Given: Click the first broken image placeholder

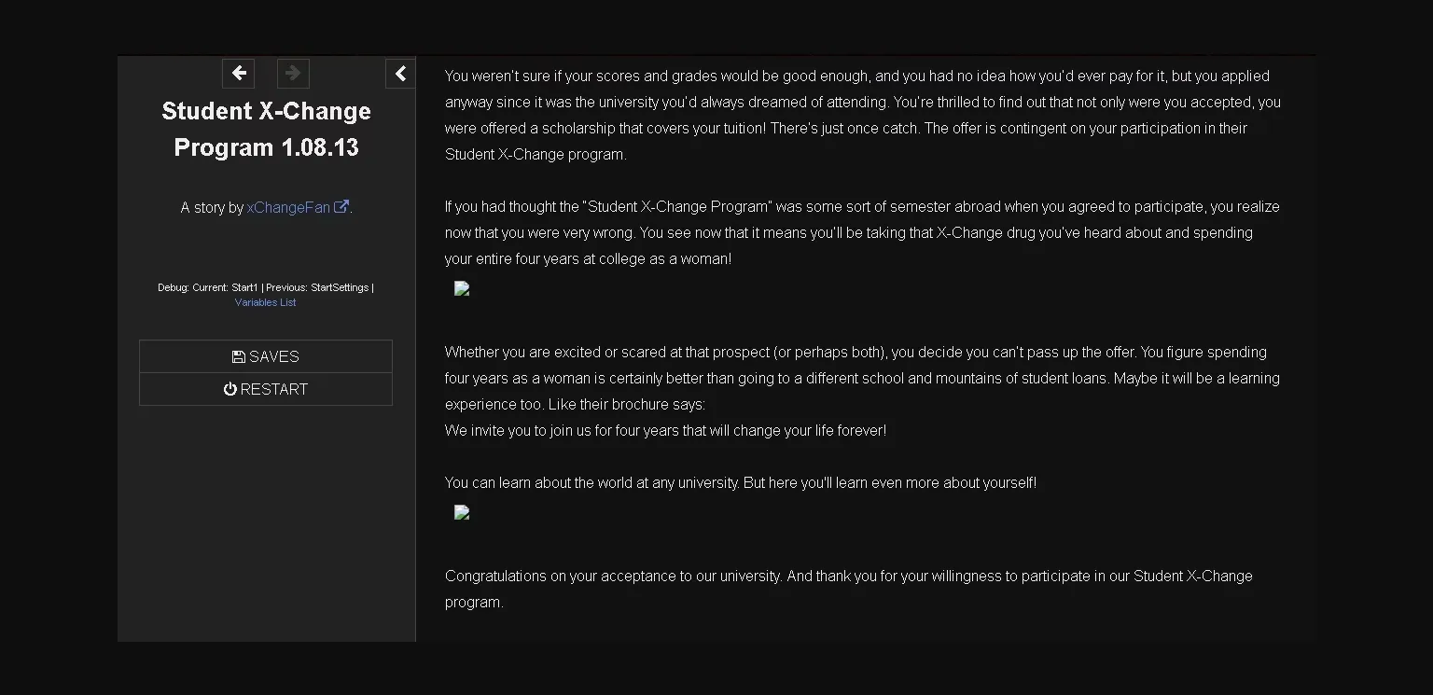Looking at the screenshot, I should 461,289.
